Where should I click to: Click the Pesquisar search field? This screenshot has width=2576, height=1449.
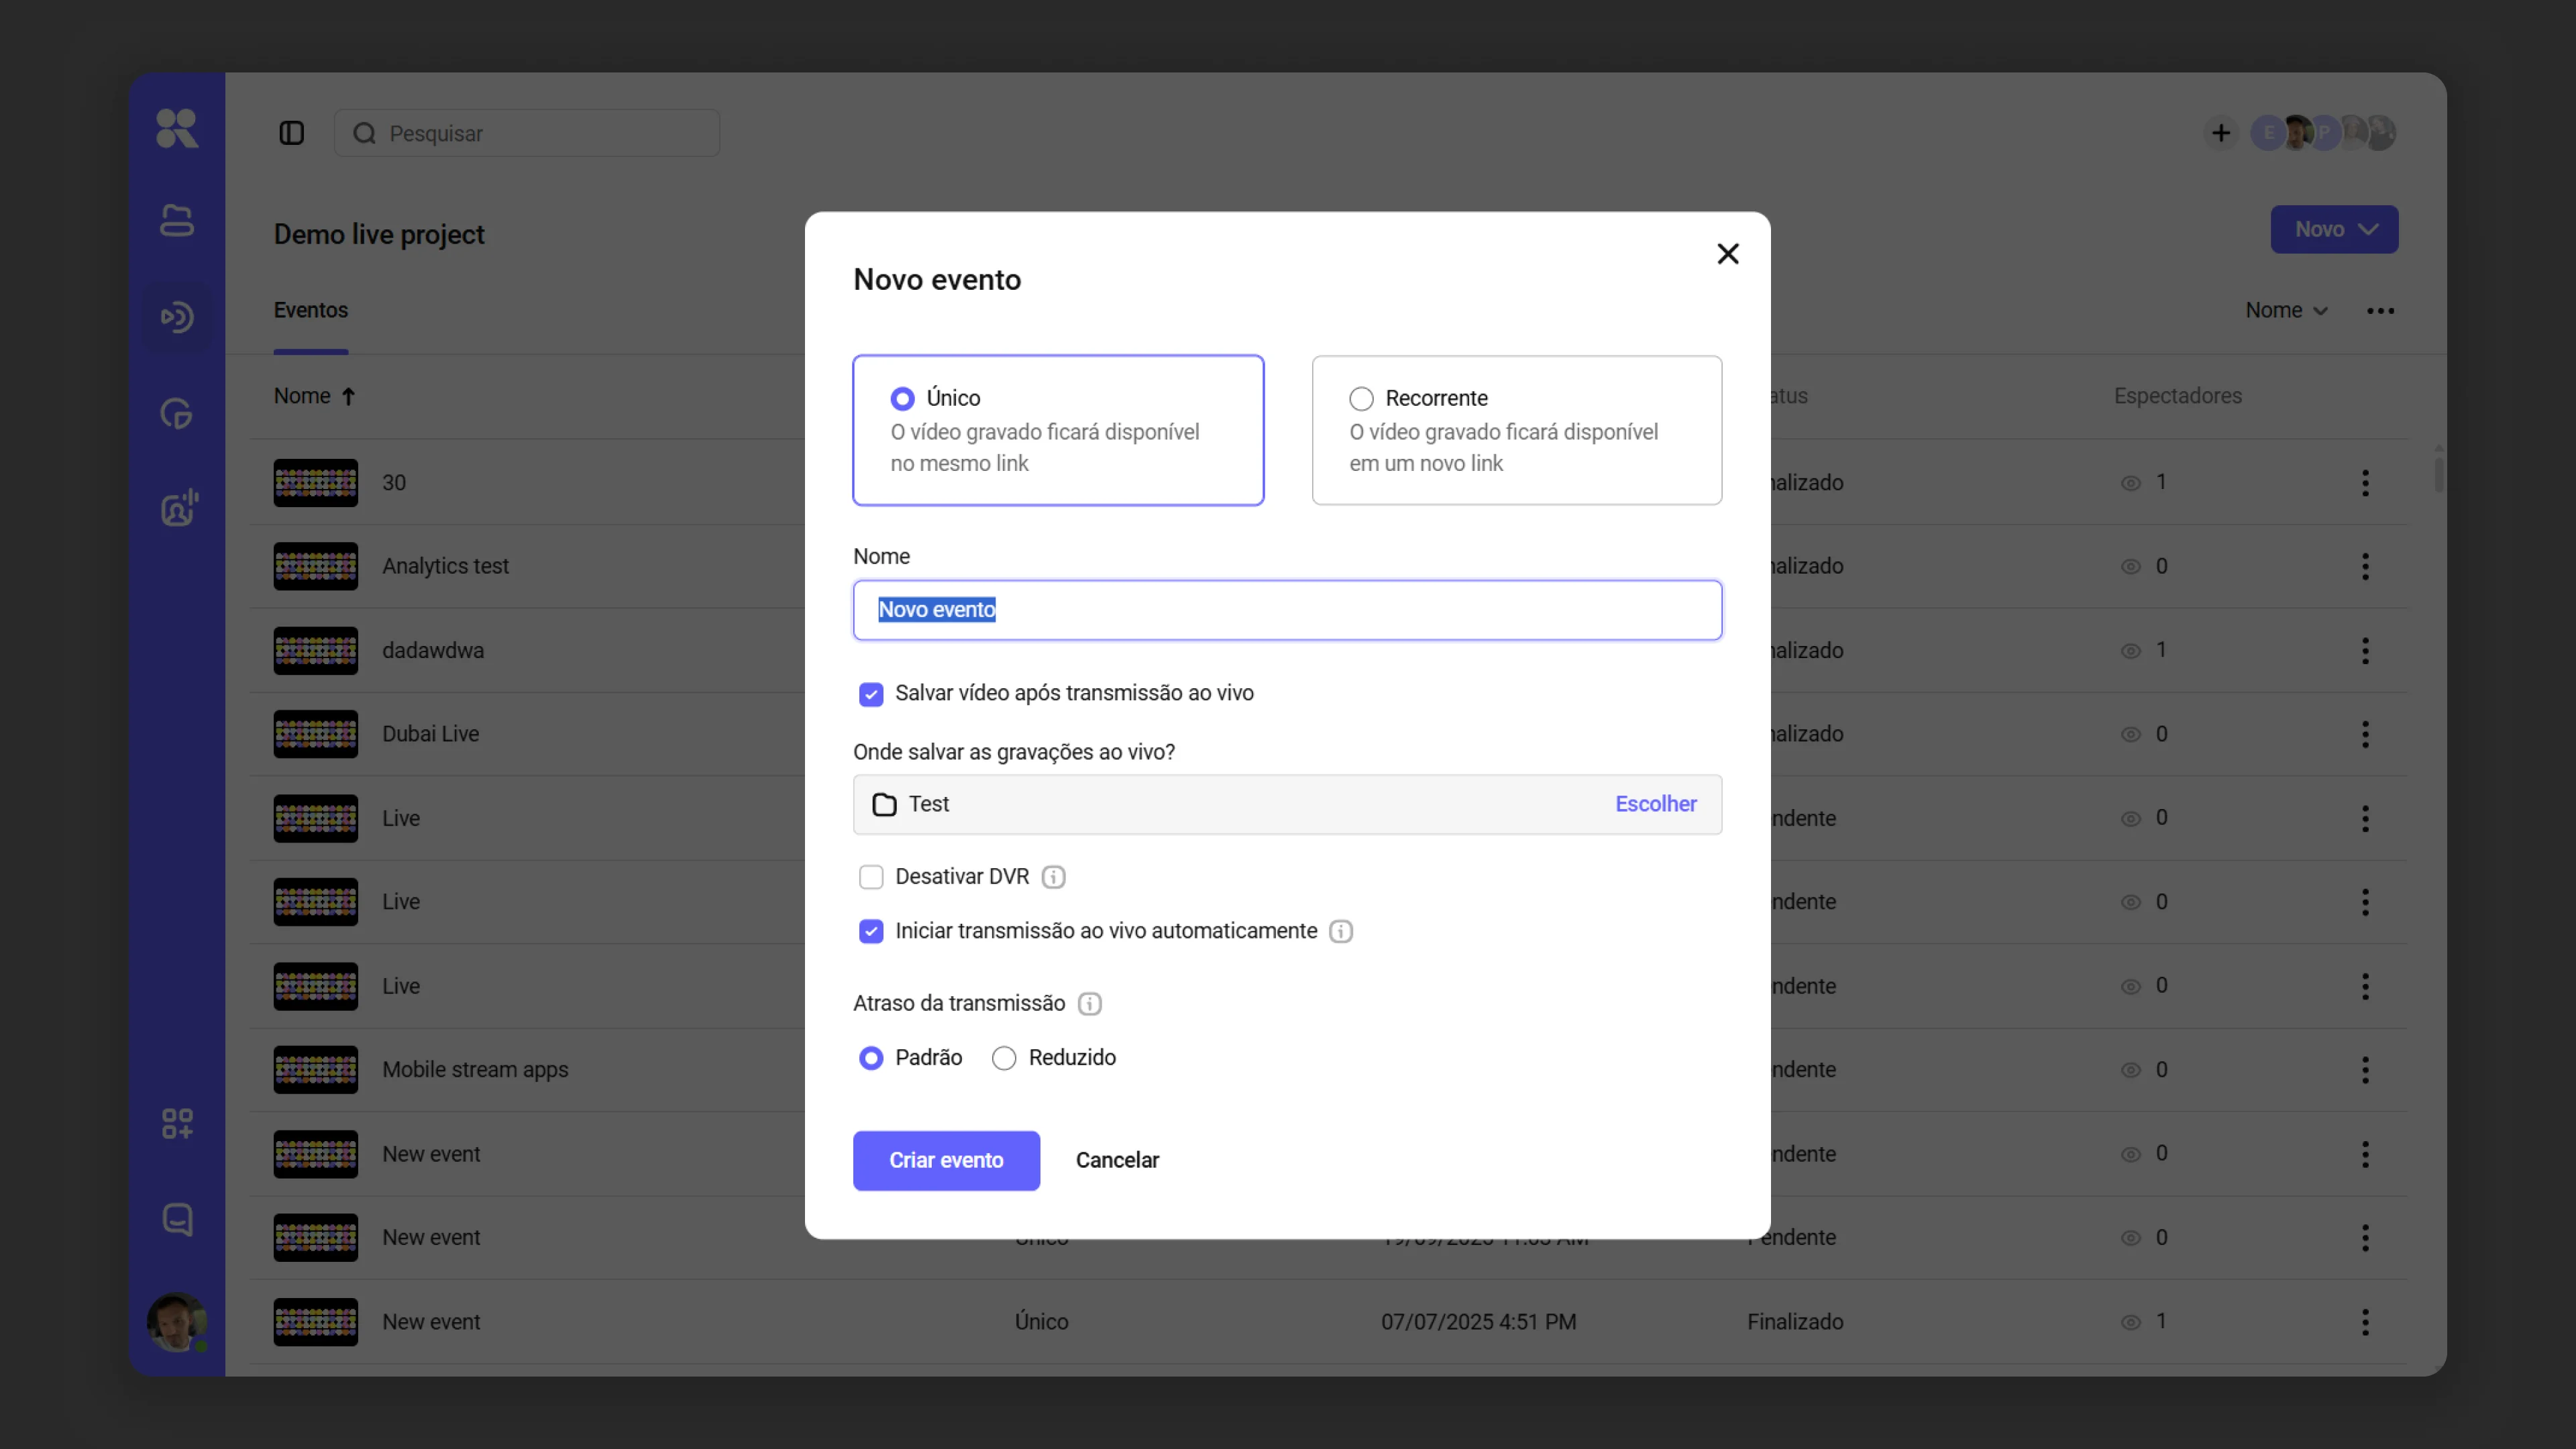pos(526,133)
